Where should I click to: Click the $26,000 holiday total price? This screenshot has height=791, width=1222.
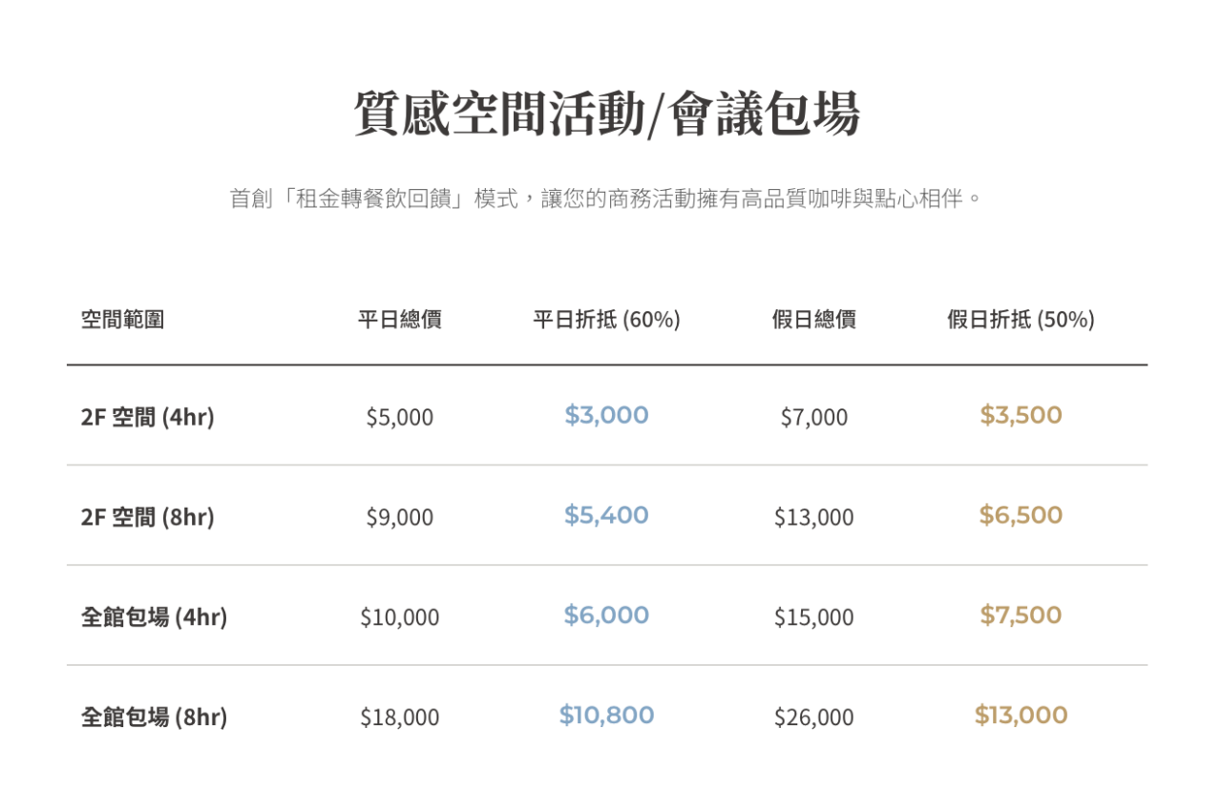813,718
